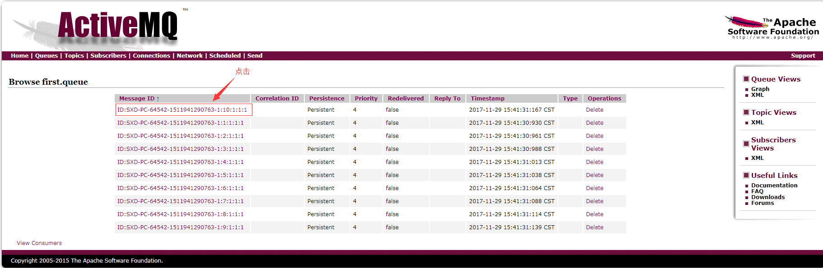Open message ID ending in 1:6:1:1:1
This screenshot has width=823, height=268.
[181, 188]
